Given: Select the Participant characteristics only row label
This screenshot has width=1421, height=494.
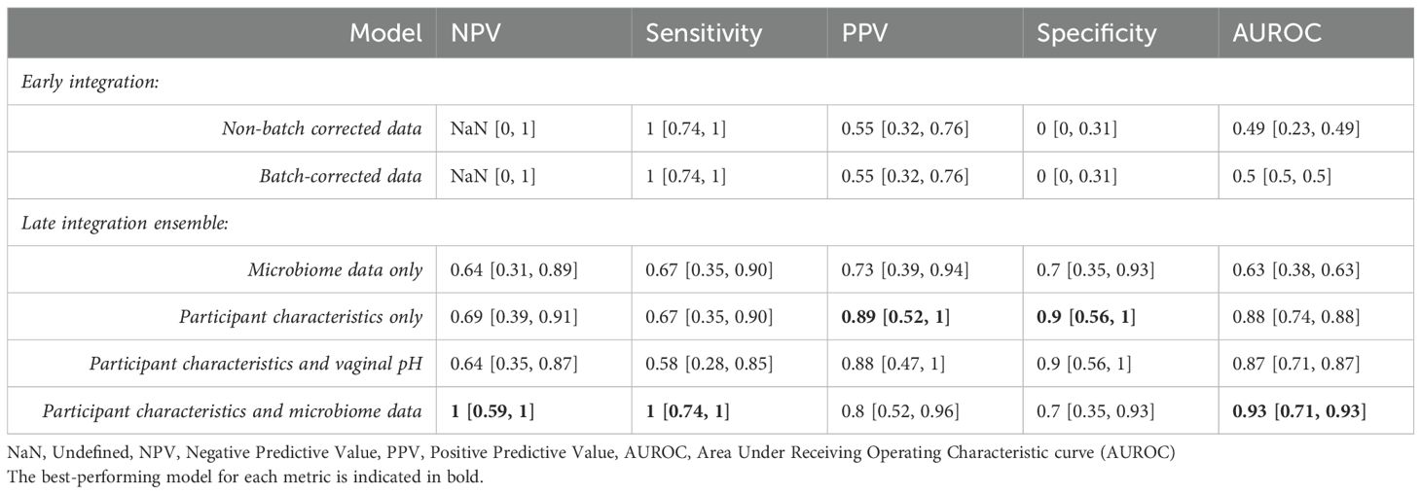Looking at the screenshot, I should [300, 316].
